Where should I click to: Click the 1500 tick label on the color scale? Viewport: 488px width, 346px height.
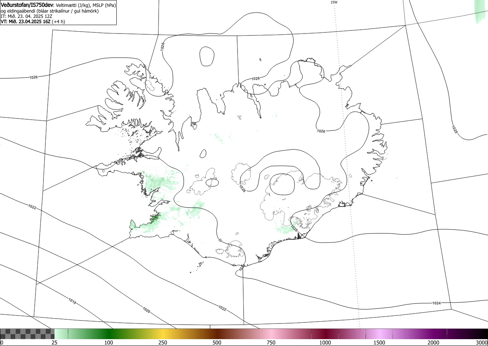[379, 343]
